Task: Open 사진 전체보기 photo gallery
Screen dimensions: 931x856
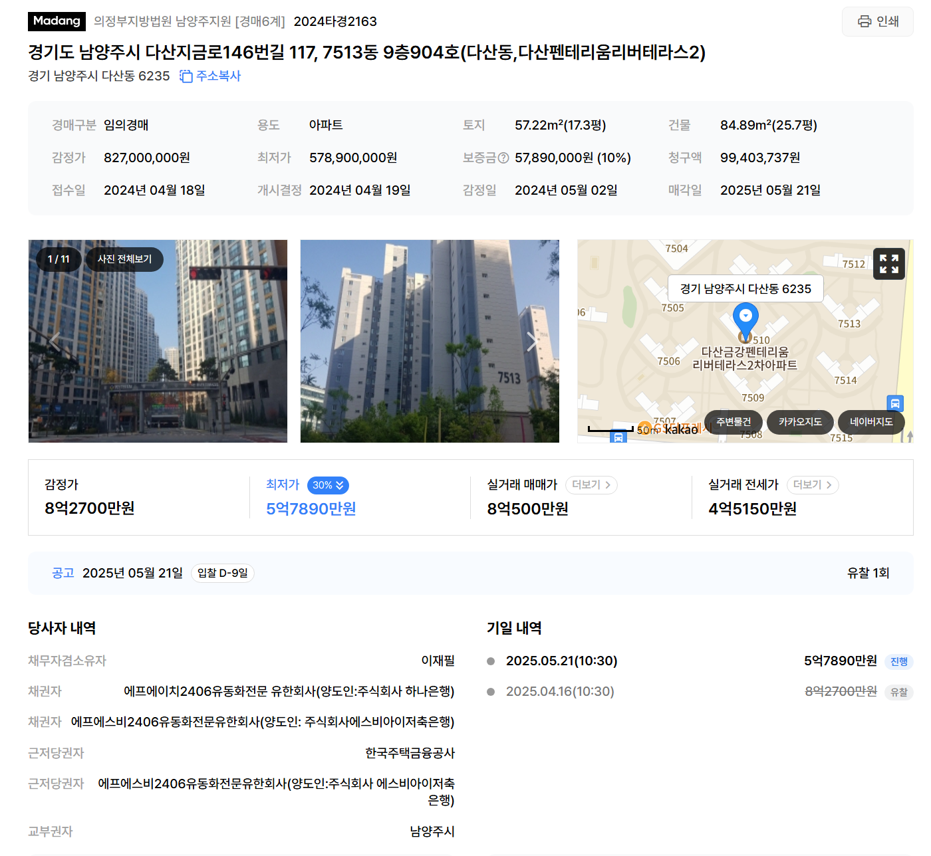Action: coord(124,259)
